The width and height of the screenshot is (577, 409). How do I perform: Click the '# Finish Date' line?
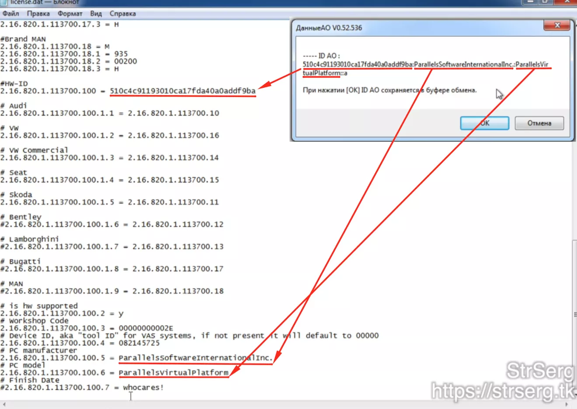click(30, 380)
